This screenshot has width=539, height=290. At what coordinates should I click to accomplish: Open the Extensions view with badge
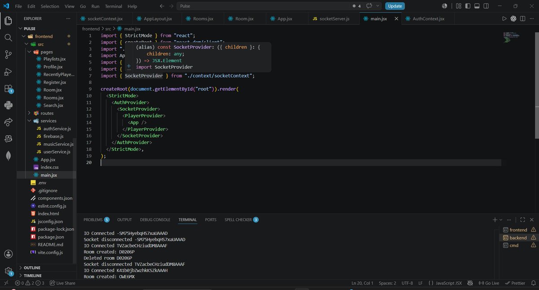(8, 89)
